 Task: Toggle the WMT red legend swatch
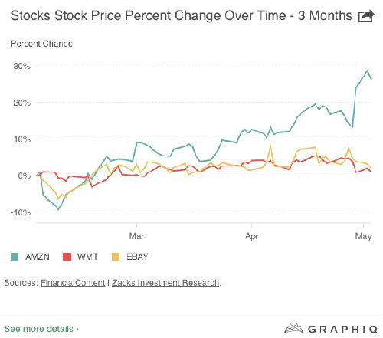[67, 257]
